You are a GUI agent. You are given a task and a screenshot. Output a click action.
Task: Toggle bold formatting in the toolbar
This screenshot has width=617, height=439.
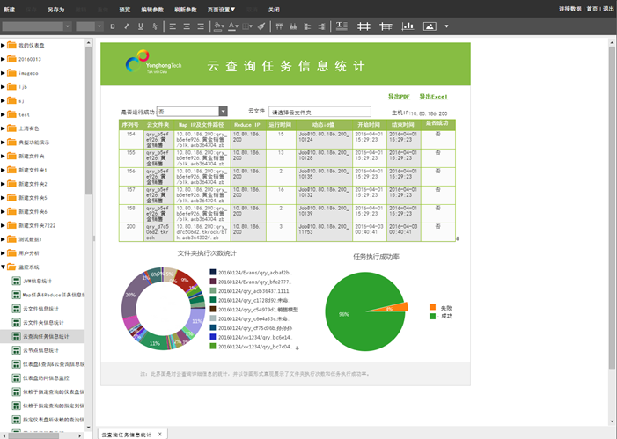[113, 26]
